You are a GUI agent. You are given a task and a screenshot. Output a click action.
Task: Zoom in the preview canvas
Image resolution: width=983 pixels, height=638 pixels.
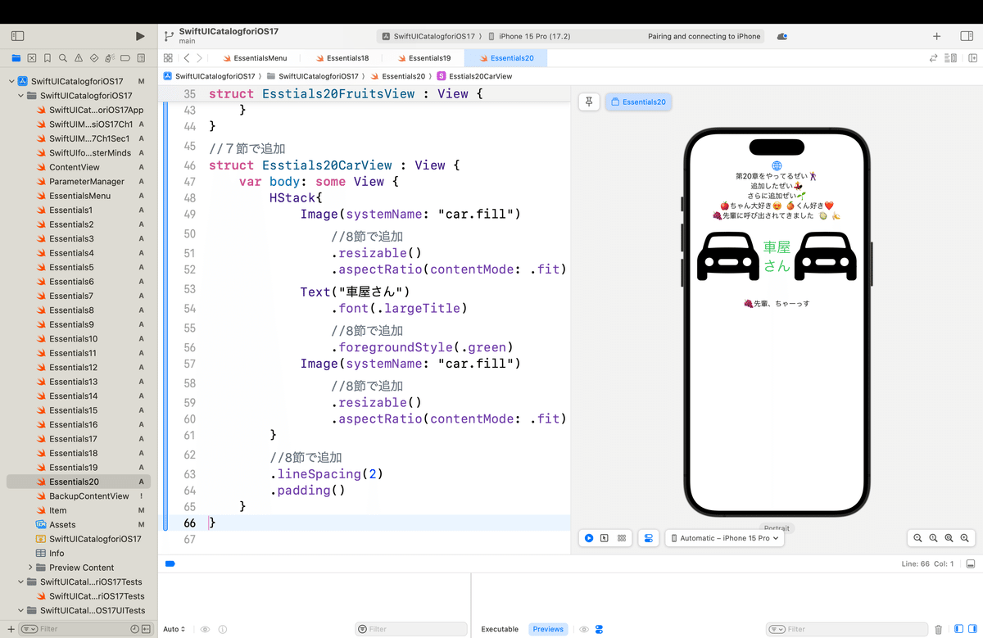tap(965, 538)
